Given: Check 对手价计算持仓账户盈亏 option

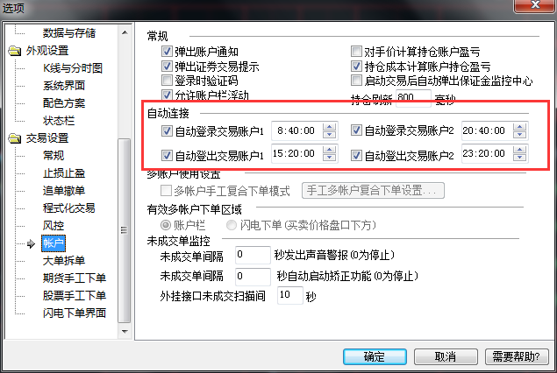Looking at the screenshot, I should (356, 52).
